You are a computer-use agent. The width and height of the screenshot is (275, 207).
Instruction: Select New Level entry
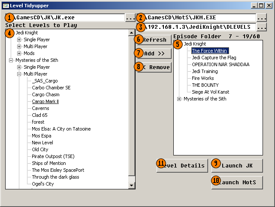[42, 143]
